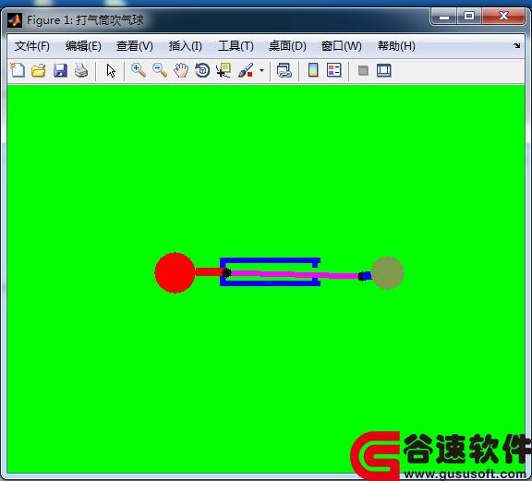532x481 pixels.
Task: Select the Edit Plot arrow tool
Action: point(111,70)
